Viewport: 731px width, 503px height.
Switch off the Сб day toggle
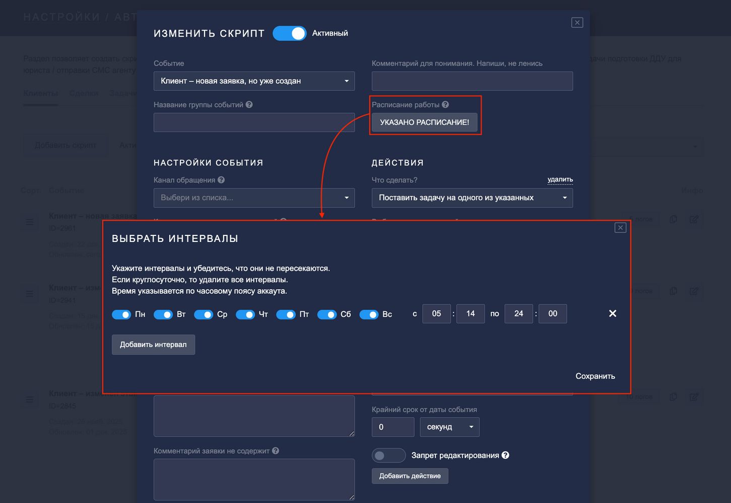(x=327, y=314)
